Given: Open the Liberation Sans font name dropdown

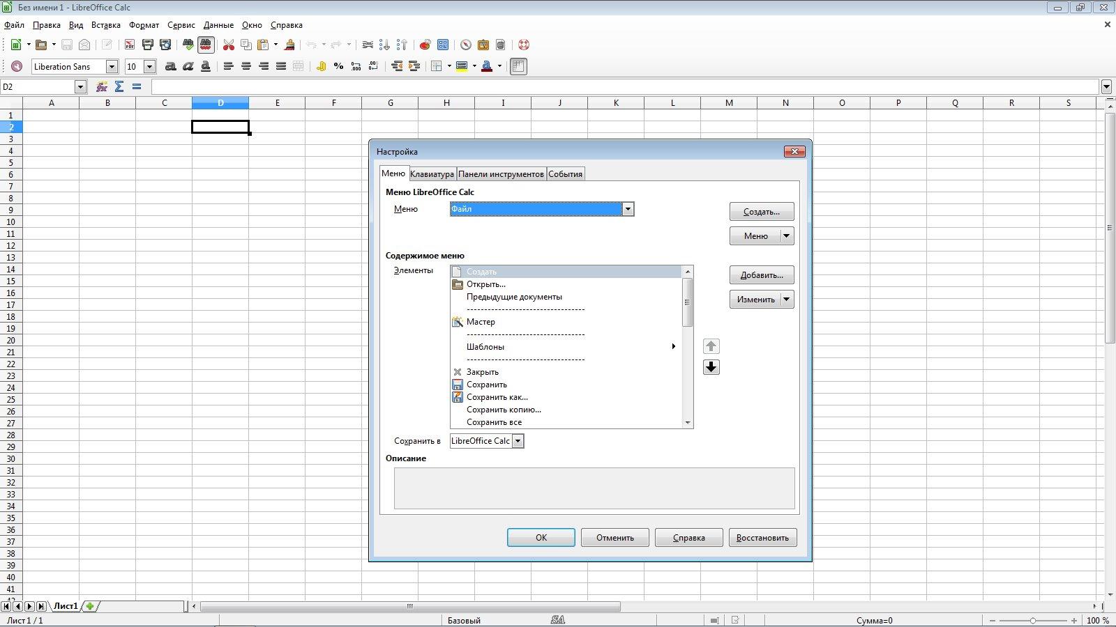Looking at the screenshot, I should (112, 66).
